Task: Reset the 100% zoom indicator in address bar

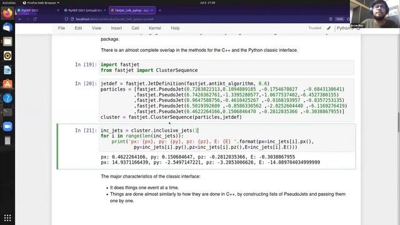Action: (x=339, y=19)
